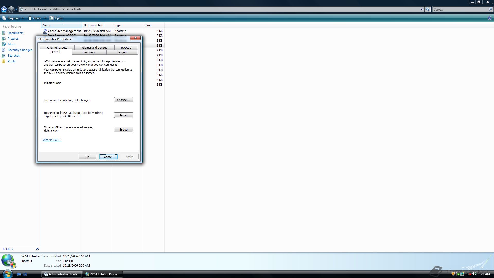Click the network disconnected tray icon
This screenshot has height=278, width=494.
469,274
